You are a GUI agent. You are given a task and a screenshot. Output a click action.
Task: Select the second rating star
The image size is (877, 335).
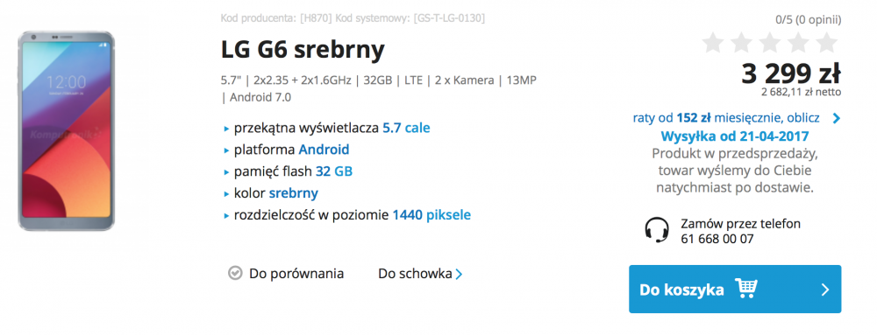pos(741,43)
